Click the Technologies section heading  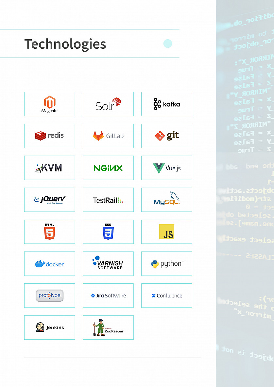pyautogui.click(x=65, y=44)
